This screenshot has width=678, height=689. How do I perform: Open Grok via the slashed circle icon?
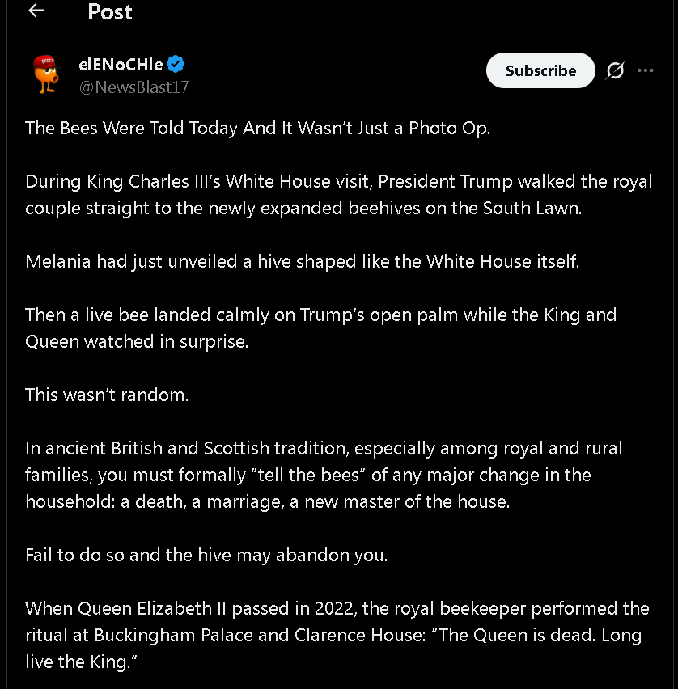[615, 71]
